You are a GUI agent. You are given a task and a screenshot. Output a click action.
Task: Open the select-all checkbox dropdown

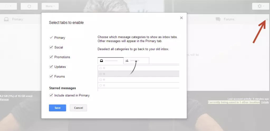point(8,6)
